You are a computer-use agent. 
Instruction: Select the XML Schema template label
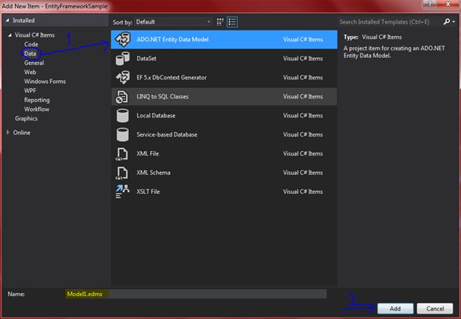pyautogui.click(x=153, y=172)
